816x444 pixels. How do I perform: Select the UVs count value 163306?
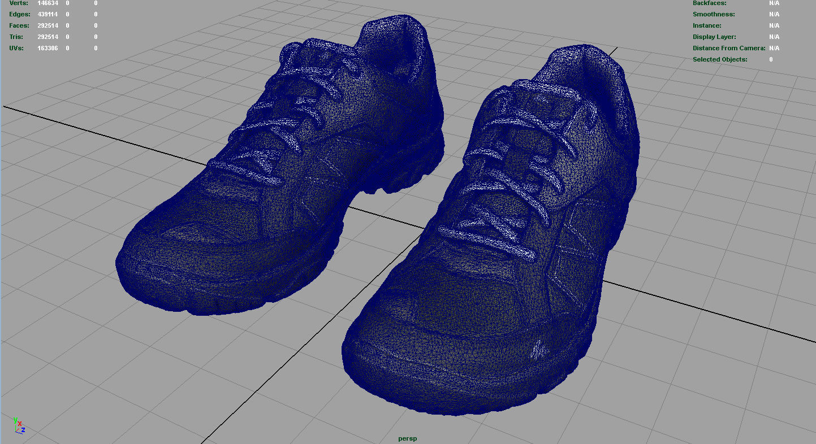tap(48, 48)
